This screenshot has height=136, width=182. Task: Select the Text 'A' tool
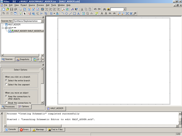[x=78, y=14]
